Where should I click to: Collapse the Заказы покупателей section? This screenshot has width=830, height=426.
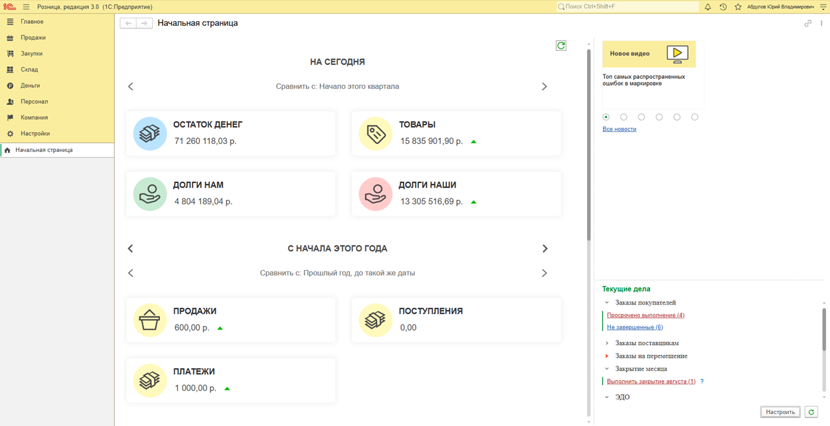tap(607, 303)
